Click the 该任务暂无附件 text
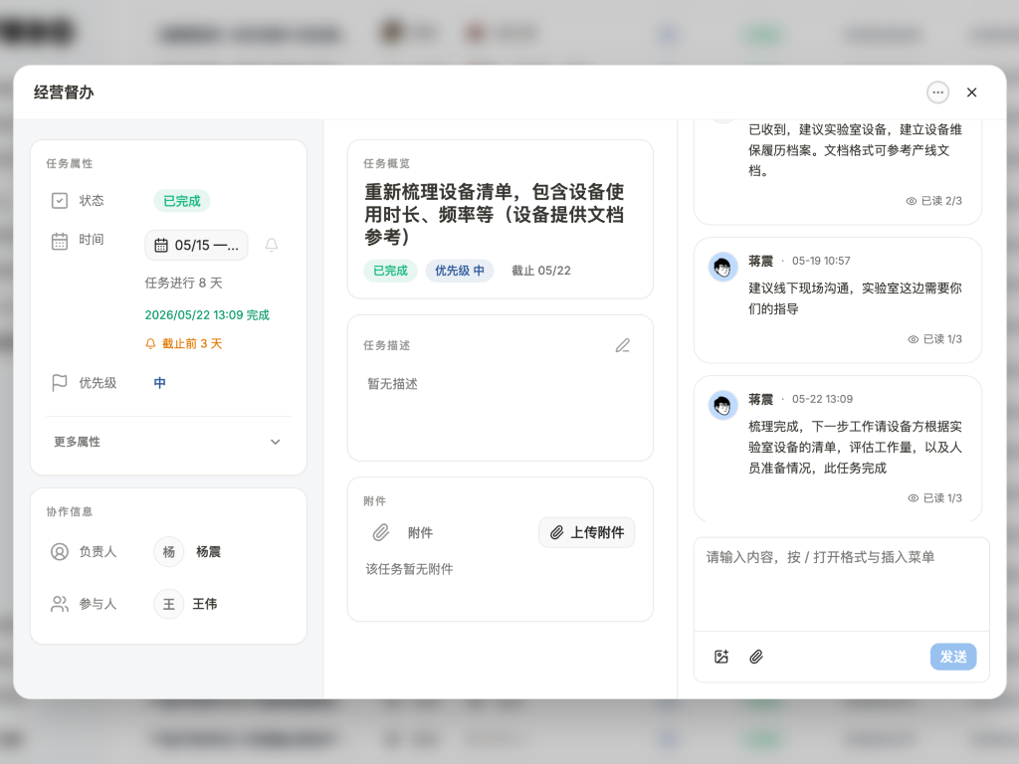 pyautogui.click(x=409, y=569)
